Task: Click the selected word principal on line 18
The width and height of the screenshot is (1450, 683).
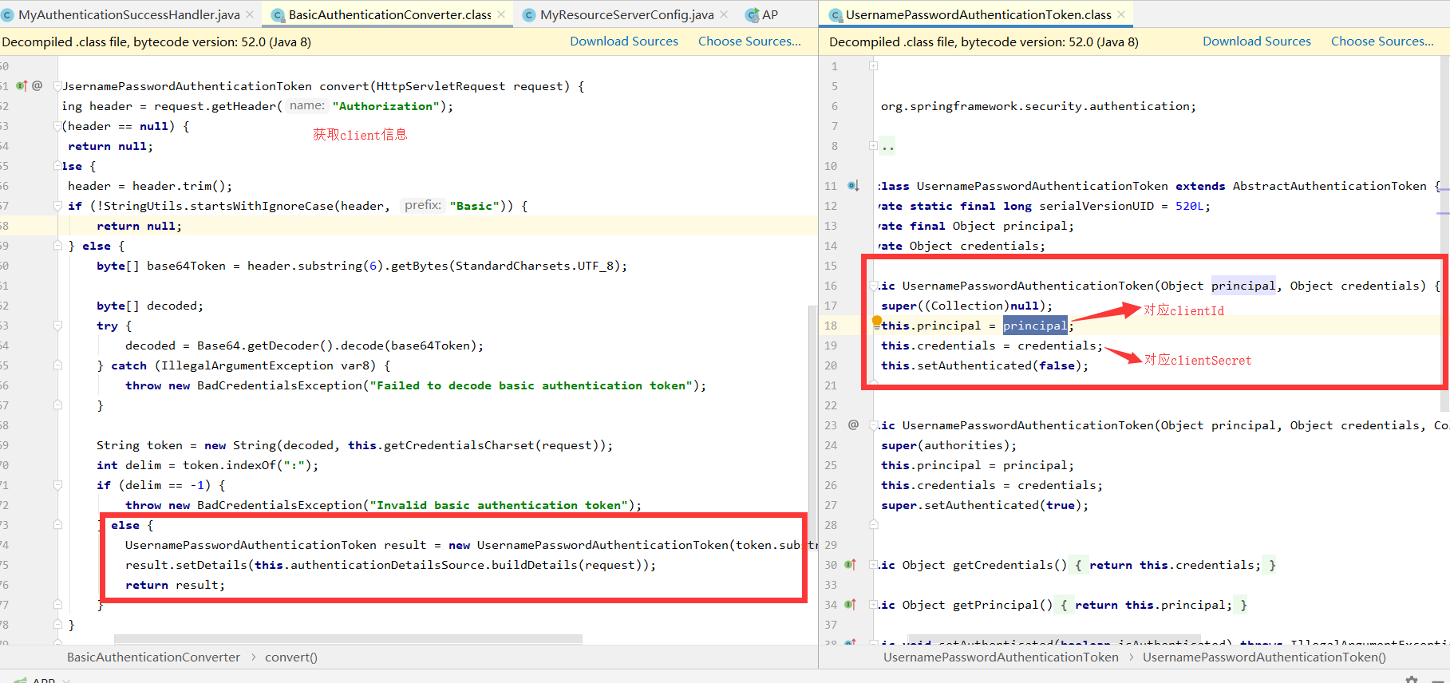Action: pyautogui.click(x=1034, y=326)
